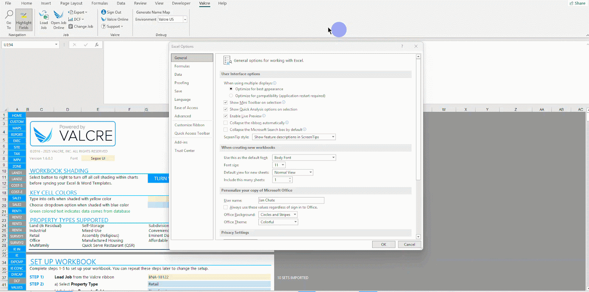Click the Segoe UI font cell

tap(98, 159)
